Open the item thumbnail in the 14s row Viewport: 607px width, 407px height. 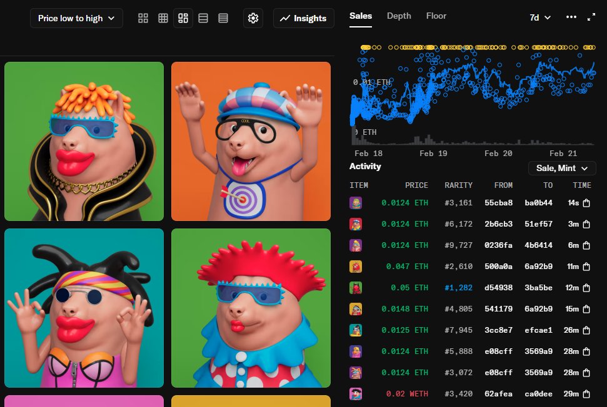[x=356, y=203]
